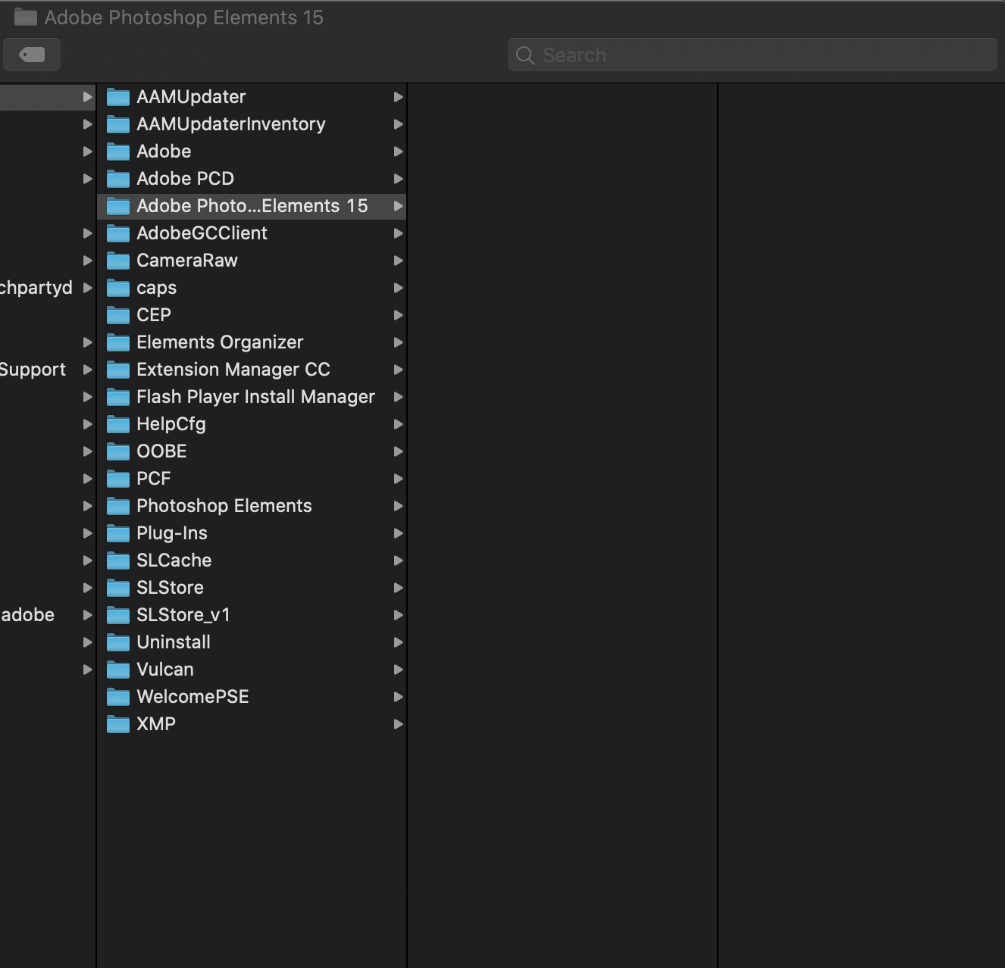Click the magnifying glass in the search bar

point(524,55)
